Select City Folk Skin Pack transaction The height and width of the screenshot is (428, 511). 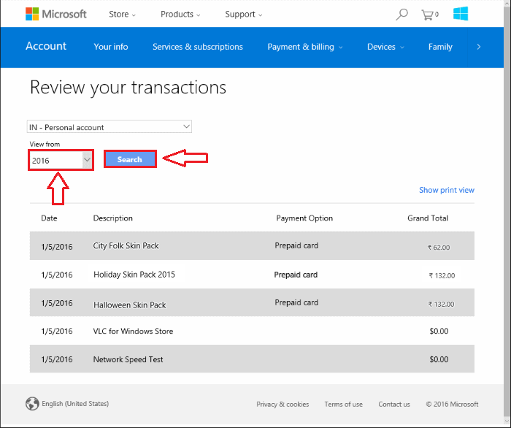click(x=252, y=246)
